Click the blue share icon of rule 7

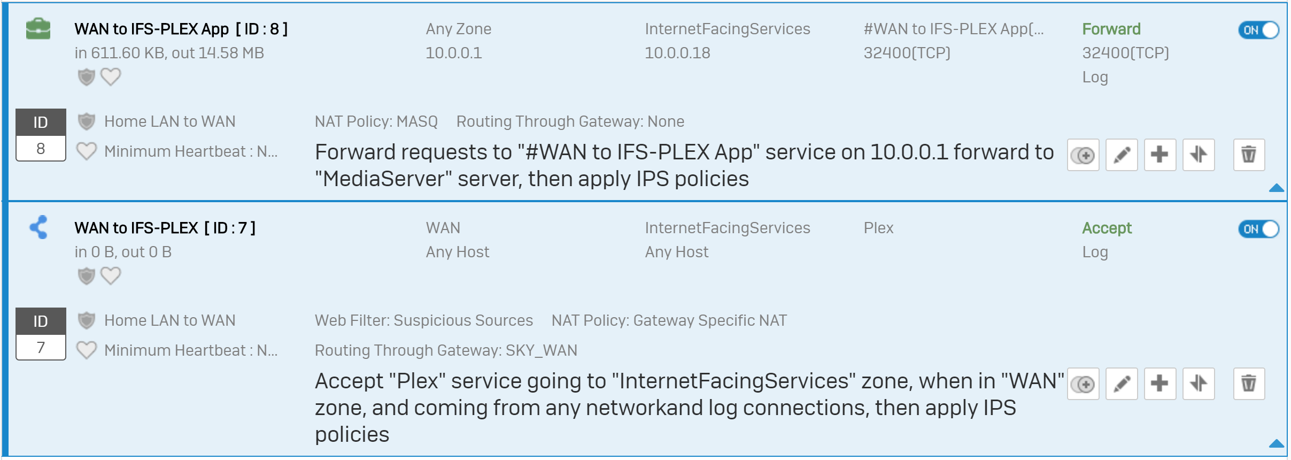38,227
